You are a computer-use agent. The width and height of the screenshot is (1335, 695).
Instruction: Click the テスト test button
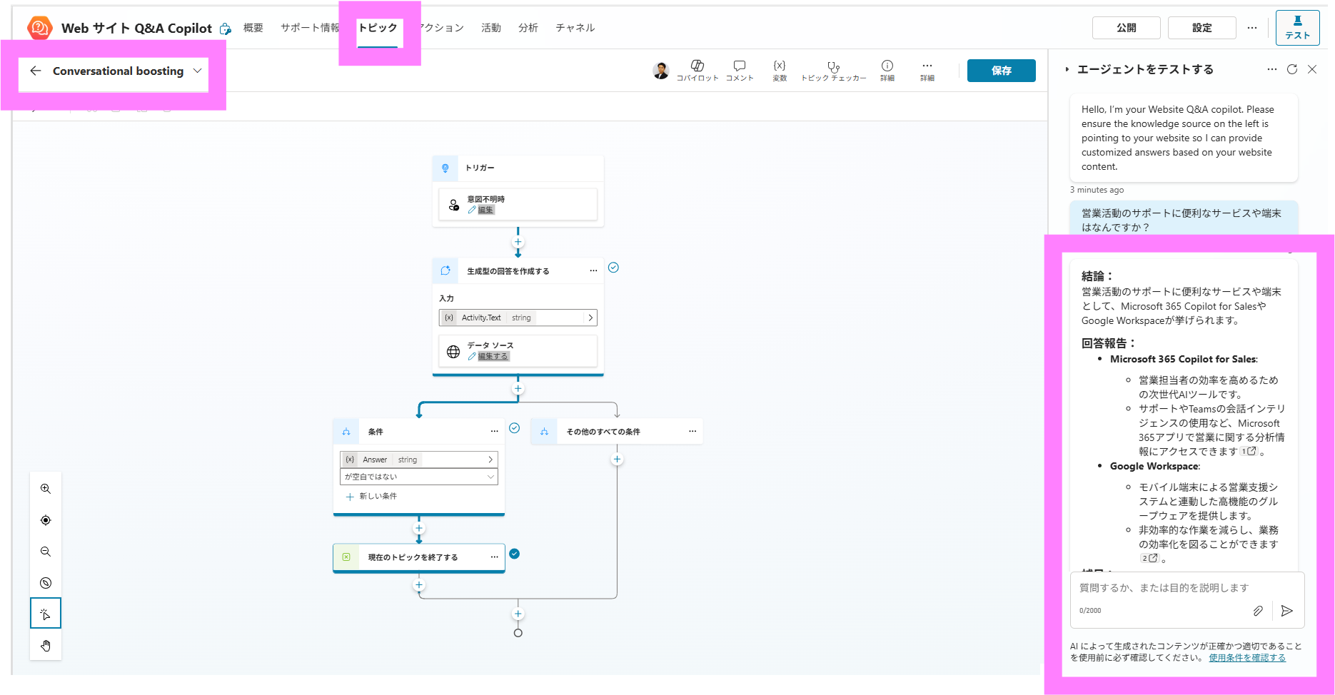coord(1298,28)
